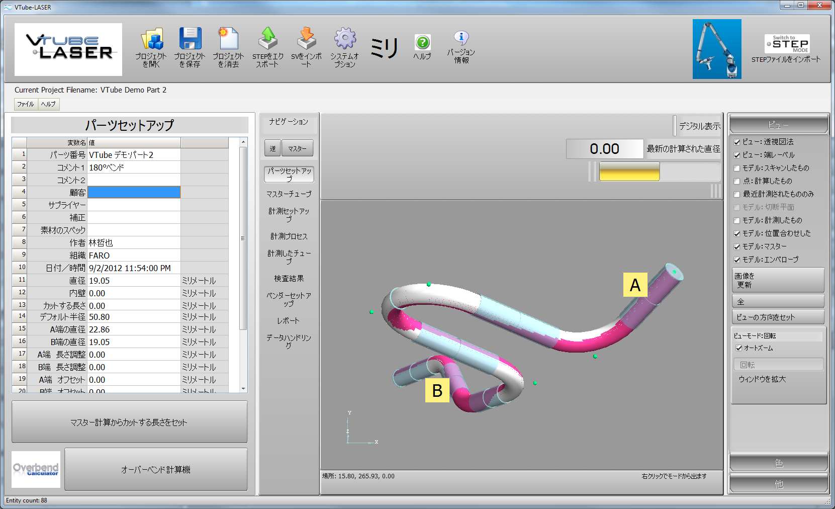Click the green ヘルプ (help) question-mark icon

(422, 42)
